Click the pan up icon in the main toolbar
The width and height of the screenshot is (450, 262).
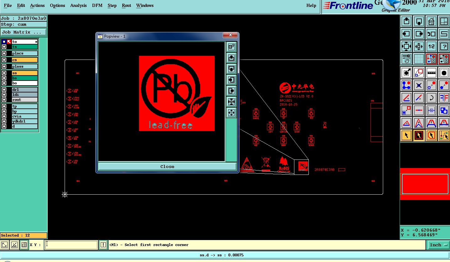(x=406, y=22)
